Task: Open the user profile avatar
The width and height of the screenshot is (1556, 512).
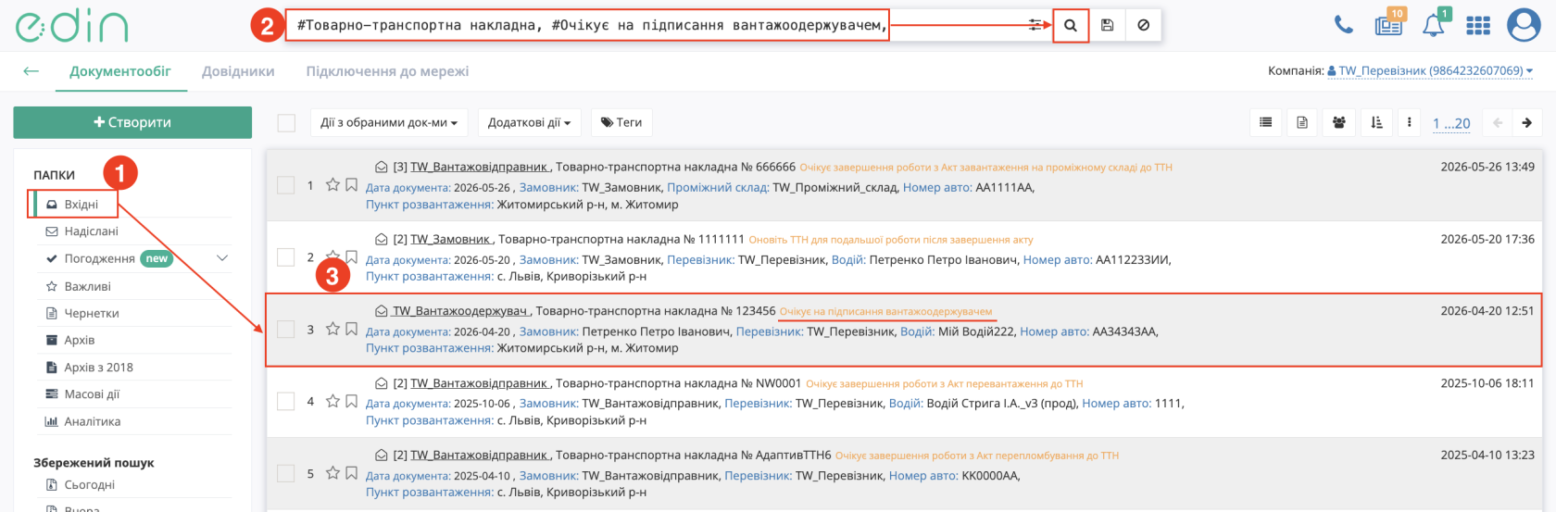Action: coord(1524,25)
